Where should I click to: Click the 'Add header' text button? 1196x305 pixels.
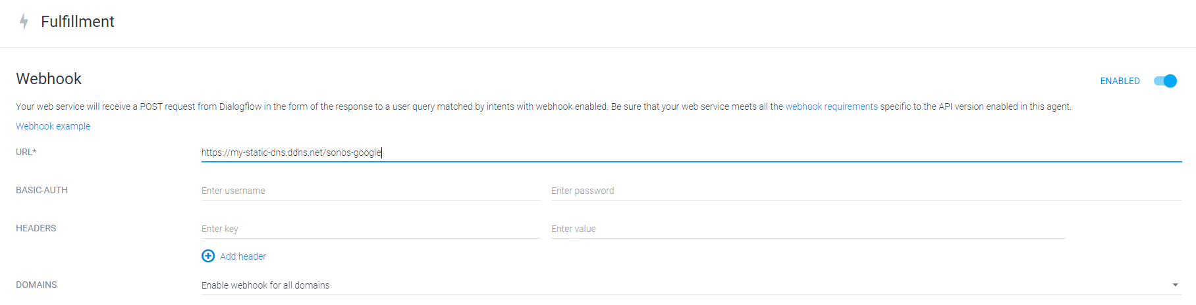[x=243, y=256]
